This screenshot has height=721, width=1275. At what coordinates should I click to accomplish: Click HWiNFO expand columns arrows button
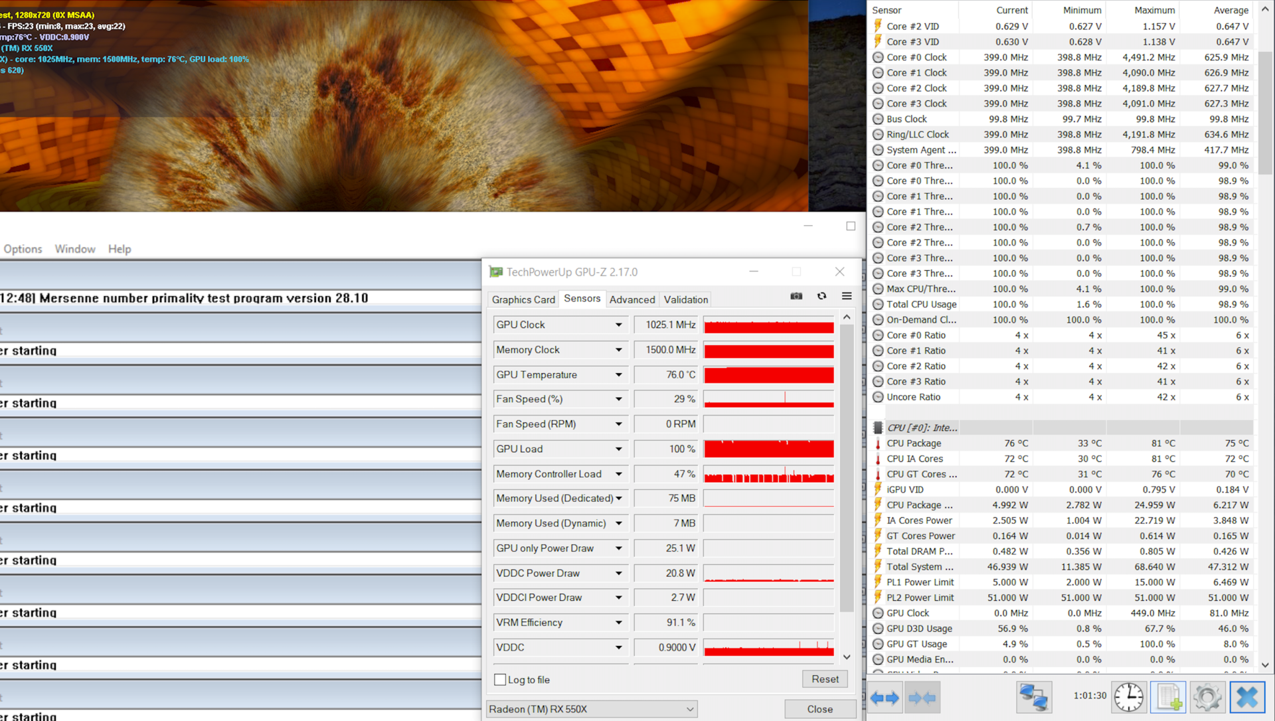point(885,698)
